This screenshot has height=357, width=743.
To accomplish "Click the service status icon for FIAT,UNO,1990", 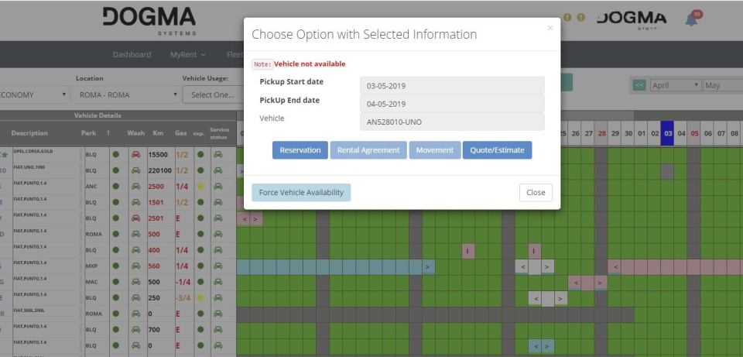I will point(218,170).
